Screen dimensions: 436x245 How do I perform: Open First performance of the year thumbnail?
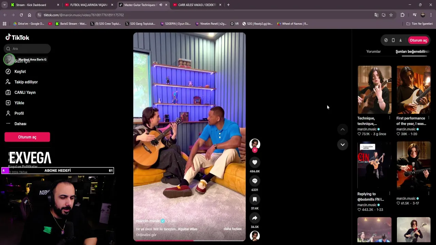pos(414,90)
